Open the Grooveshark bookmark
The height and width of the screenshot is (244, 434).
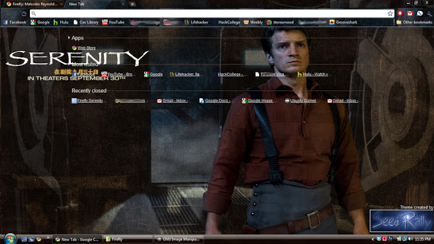343,22
